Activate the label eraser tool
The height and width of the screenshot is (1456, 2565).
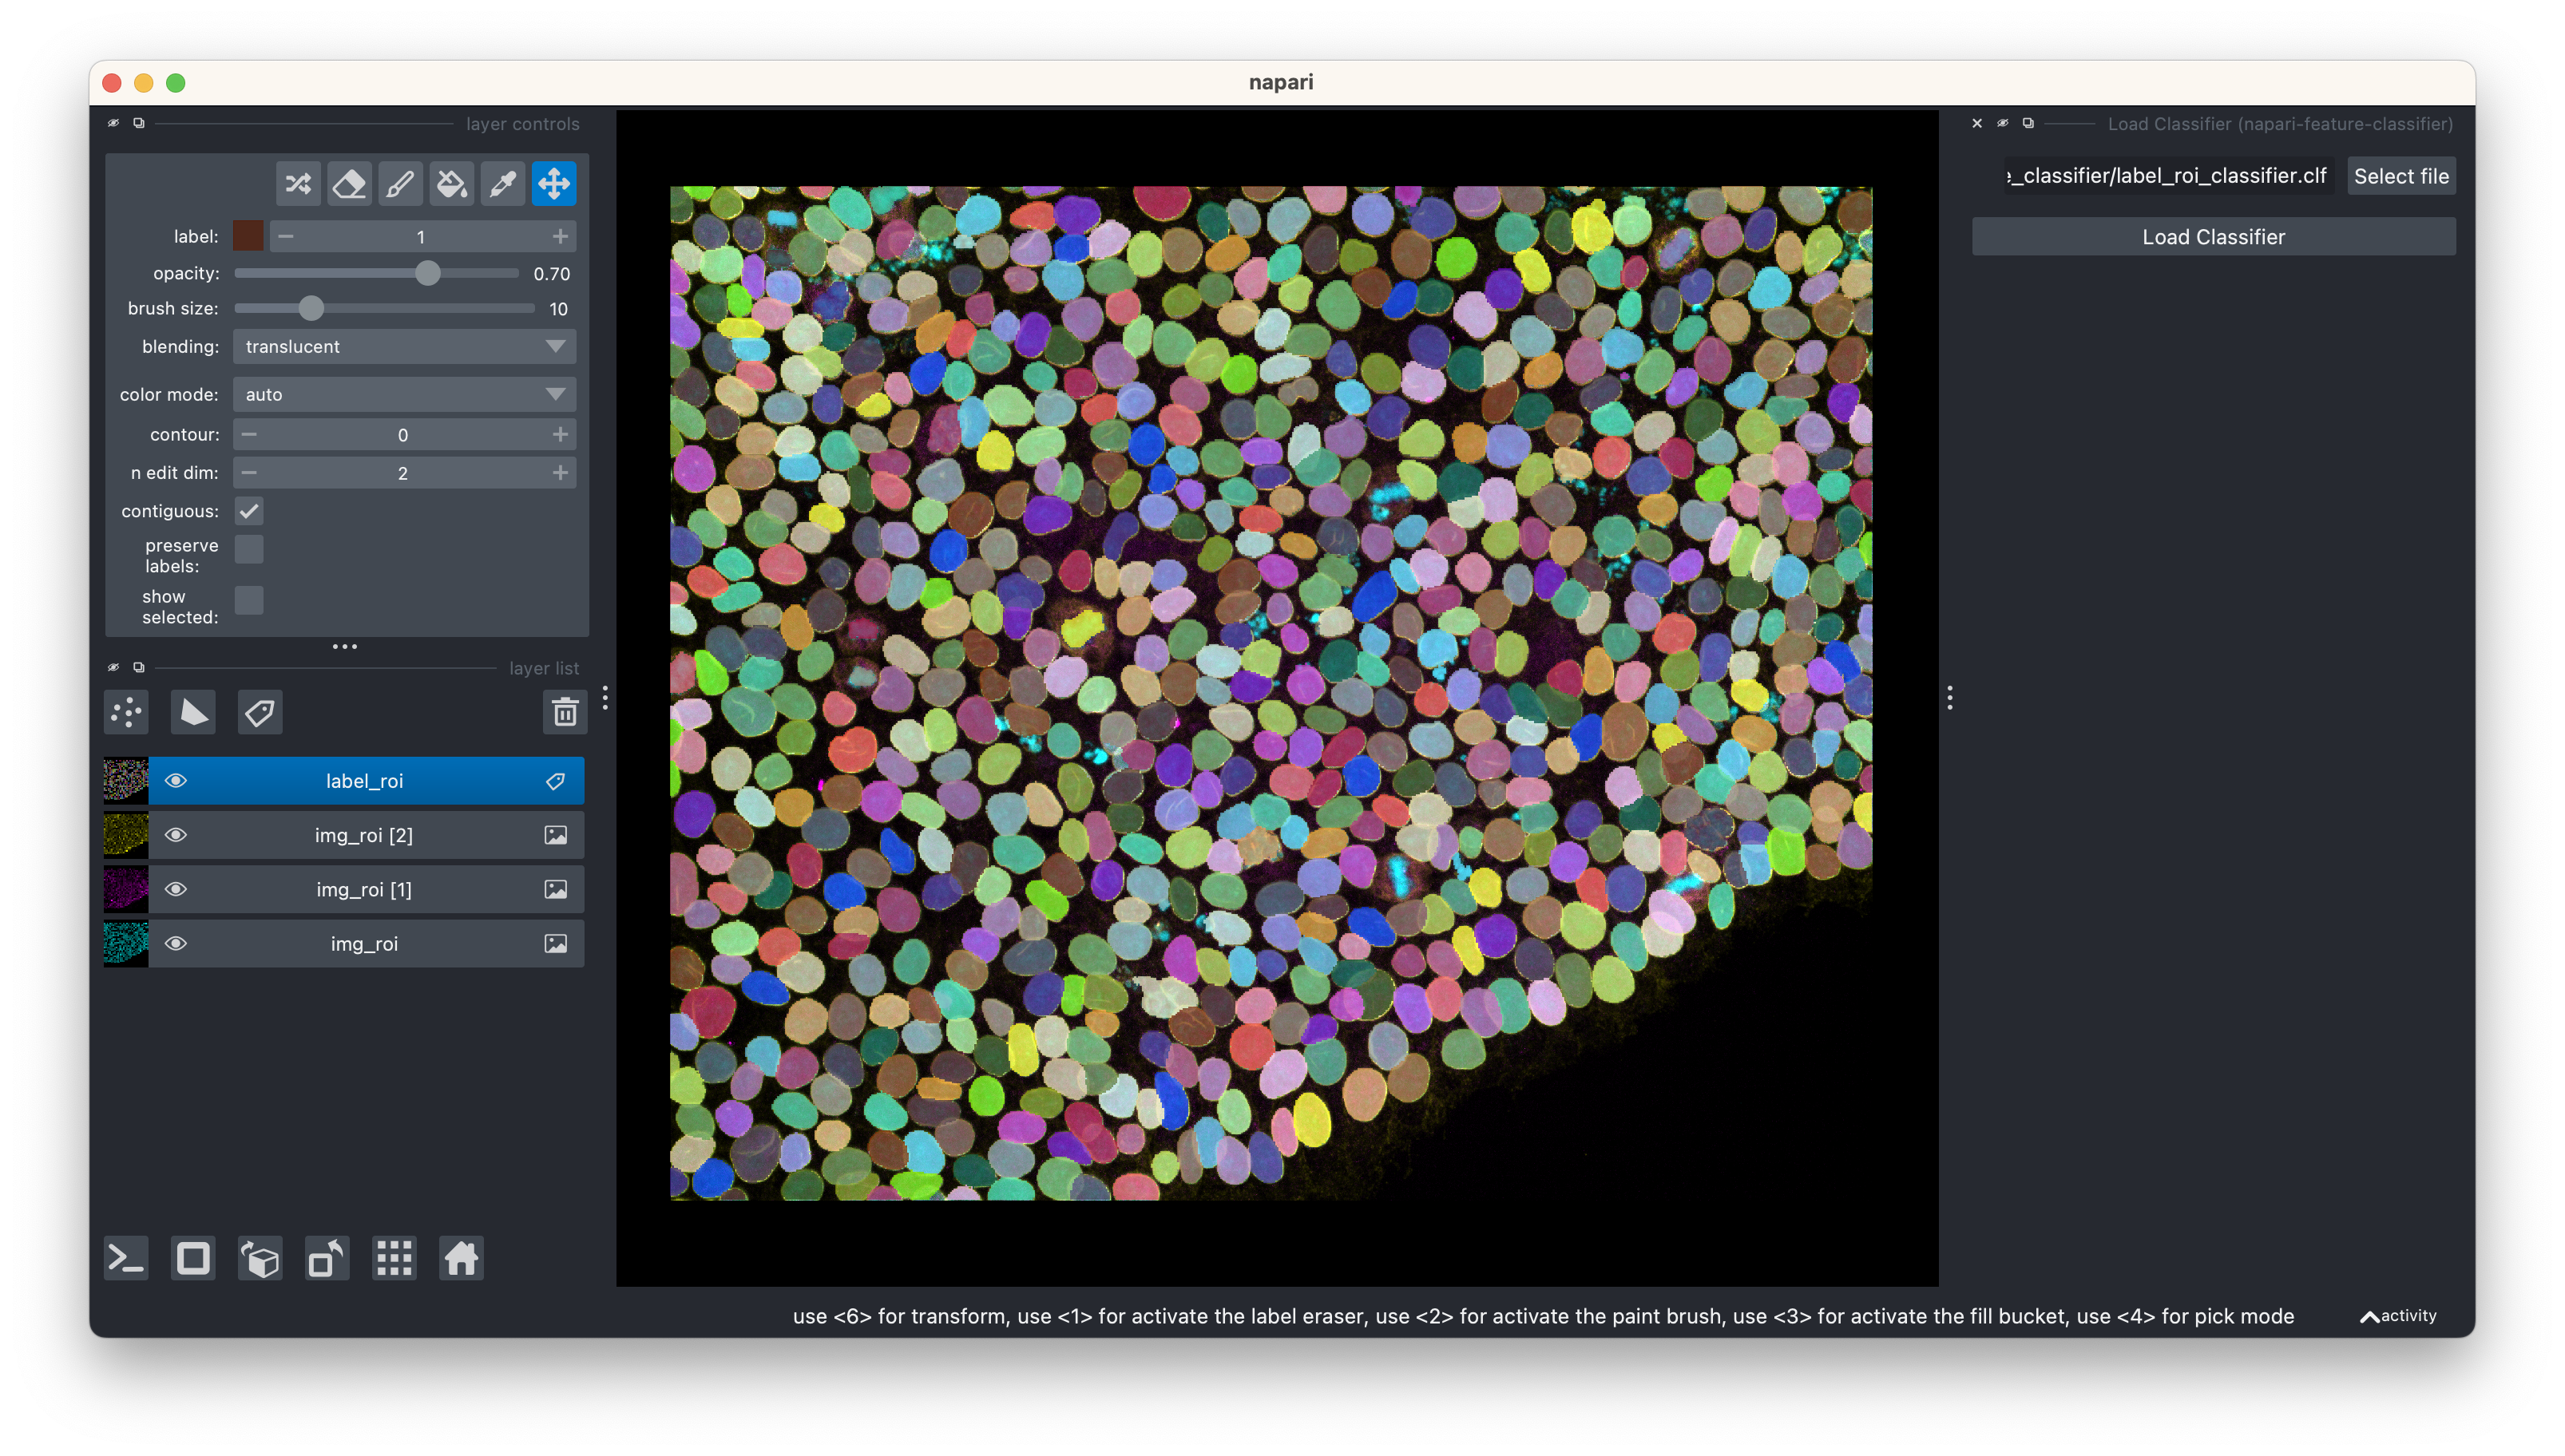pyautogui.click(x=348, y=183)
